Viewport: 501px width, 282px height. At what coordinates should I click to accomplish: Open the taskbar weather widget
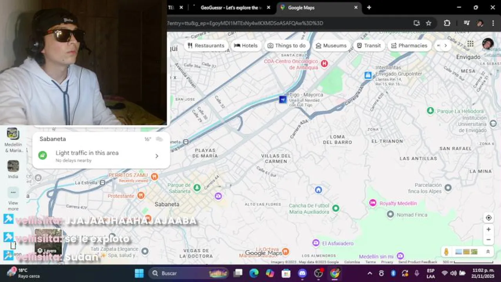tap(24, 273)
